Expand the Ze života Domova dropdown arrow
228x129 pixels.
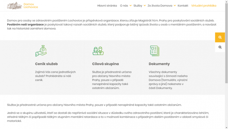click(175, 6)
